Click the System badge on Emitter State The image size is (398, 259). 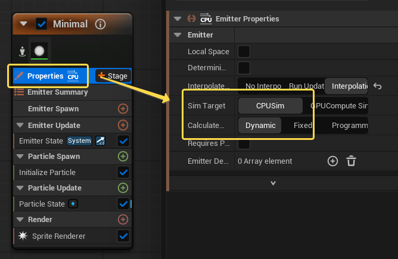pyautogui.click(x=79, y=141)
